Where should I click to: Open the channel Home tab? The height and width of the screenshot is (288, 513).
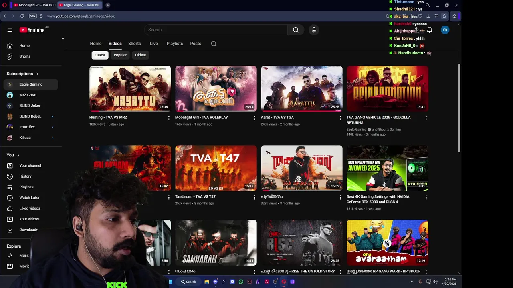coord(96,44)
